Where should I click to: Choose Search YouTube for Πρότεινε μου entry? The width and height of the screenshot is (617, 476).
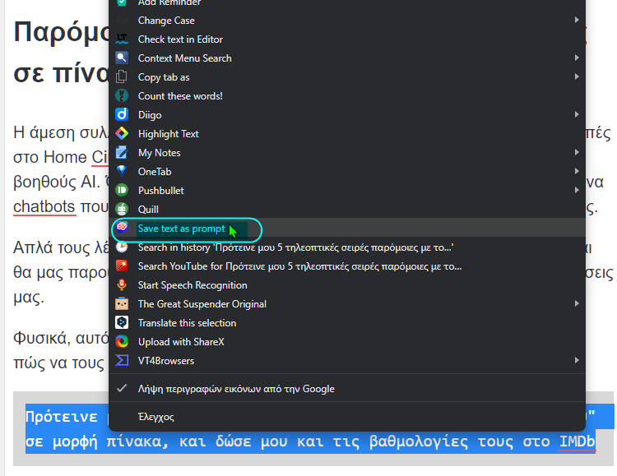tap(347, 266)
